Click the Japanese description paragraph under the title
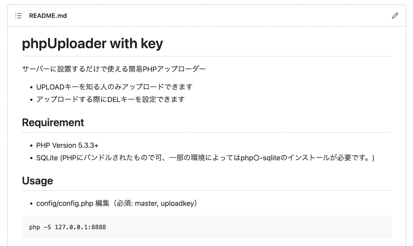The image size is (413, 246). tap(114, 69)
